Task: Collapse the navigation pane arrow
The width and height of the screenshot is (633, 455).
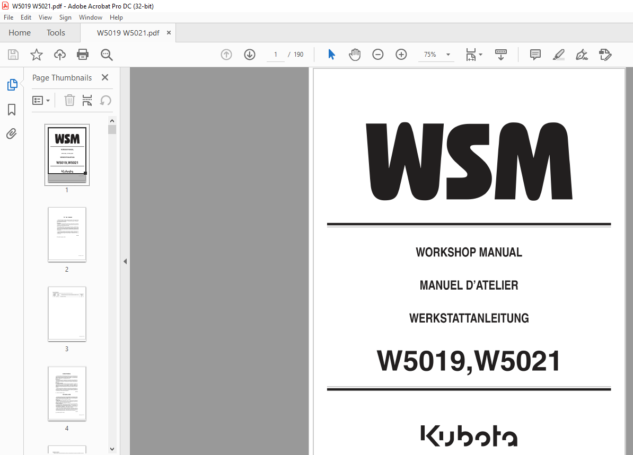Action: click(x=125, y=261)
